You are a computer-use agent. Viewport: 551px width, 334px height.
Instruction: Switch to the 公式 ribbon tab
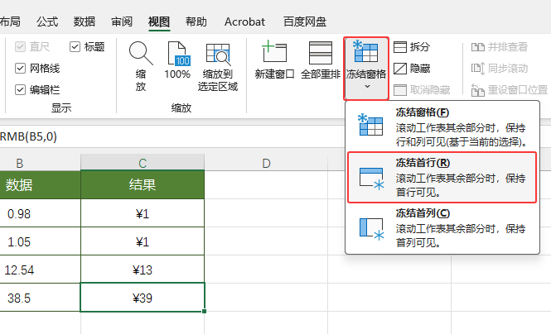(47, 21)
